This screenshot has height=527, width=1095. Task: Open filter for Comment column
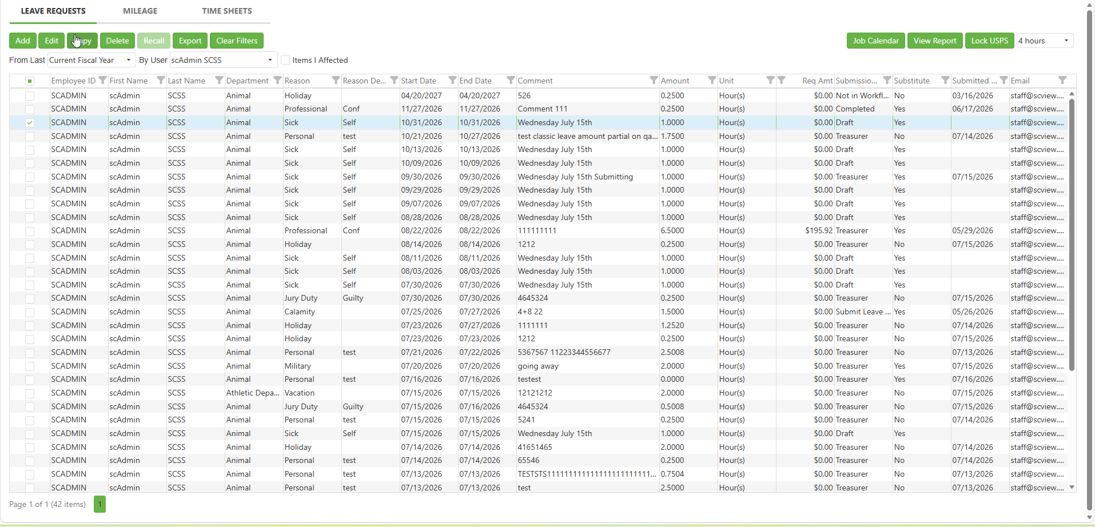(x=654, y=81)
